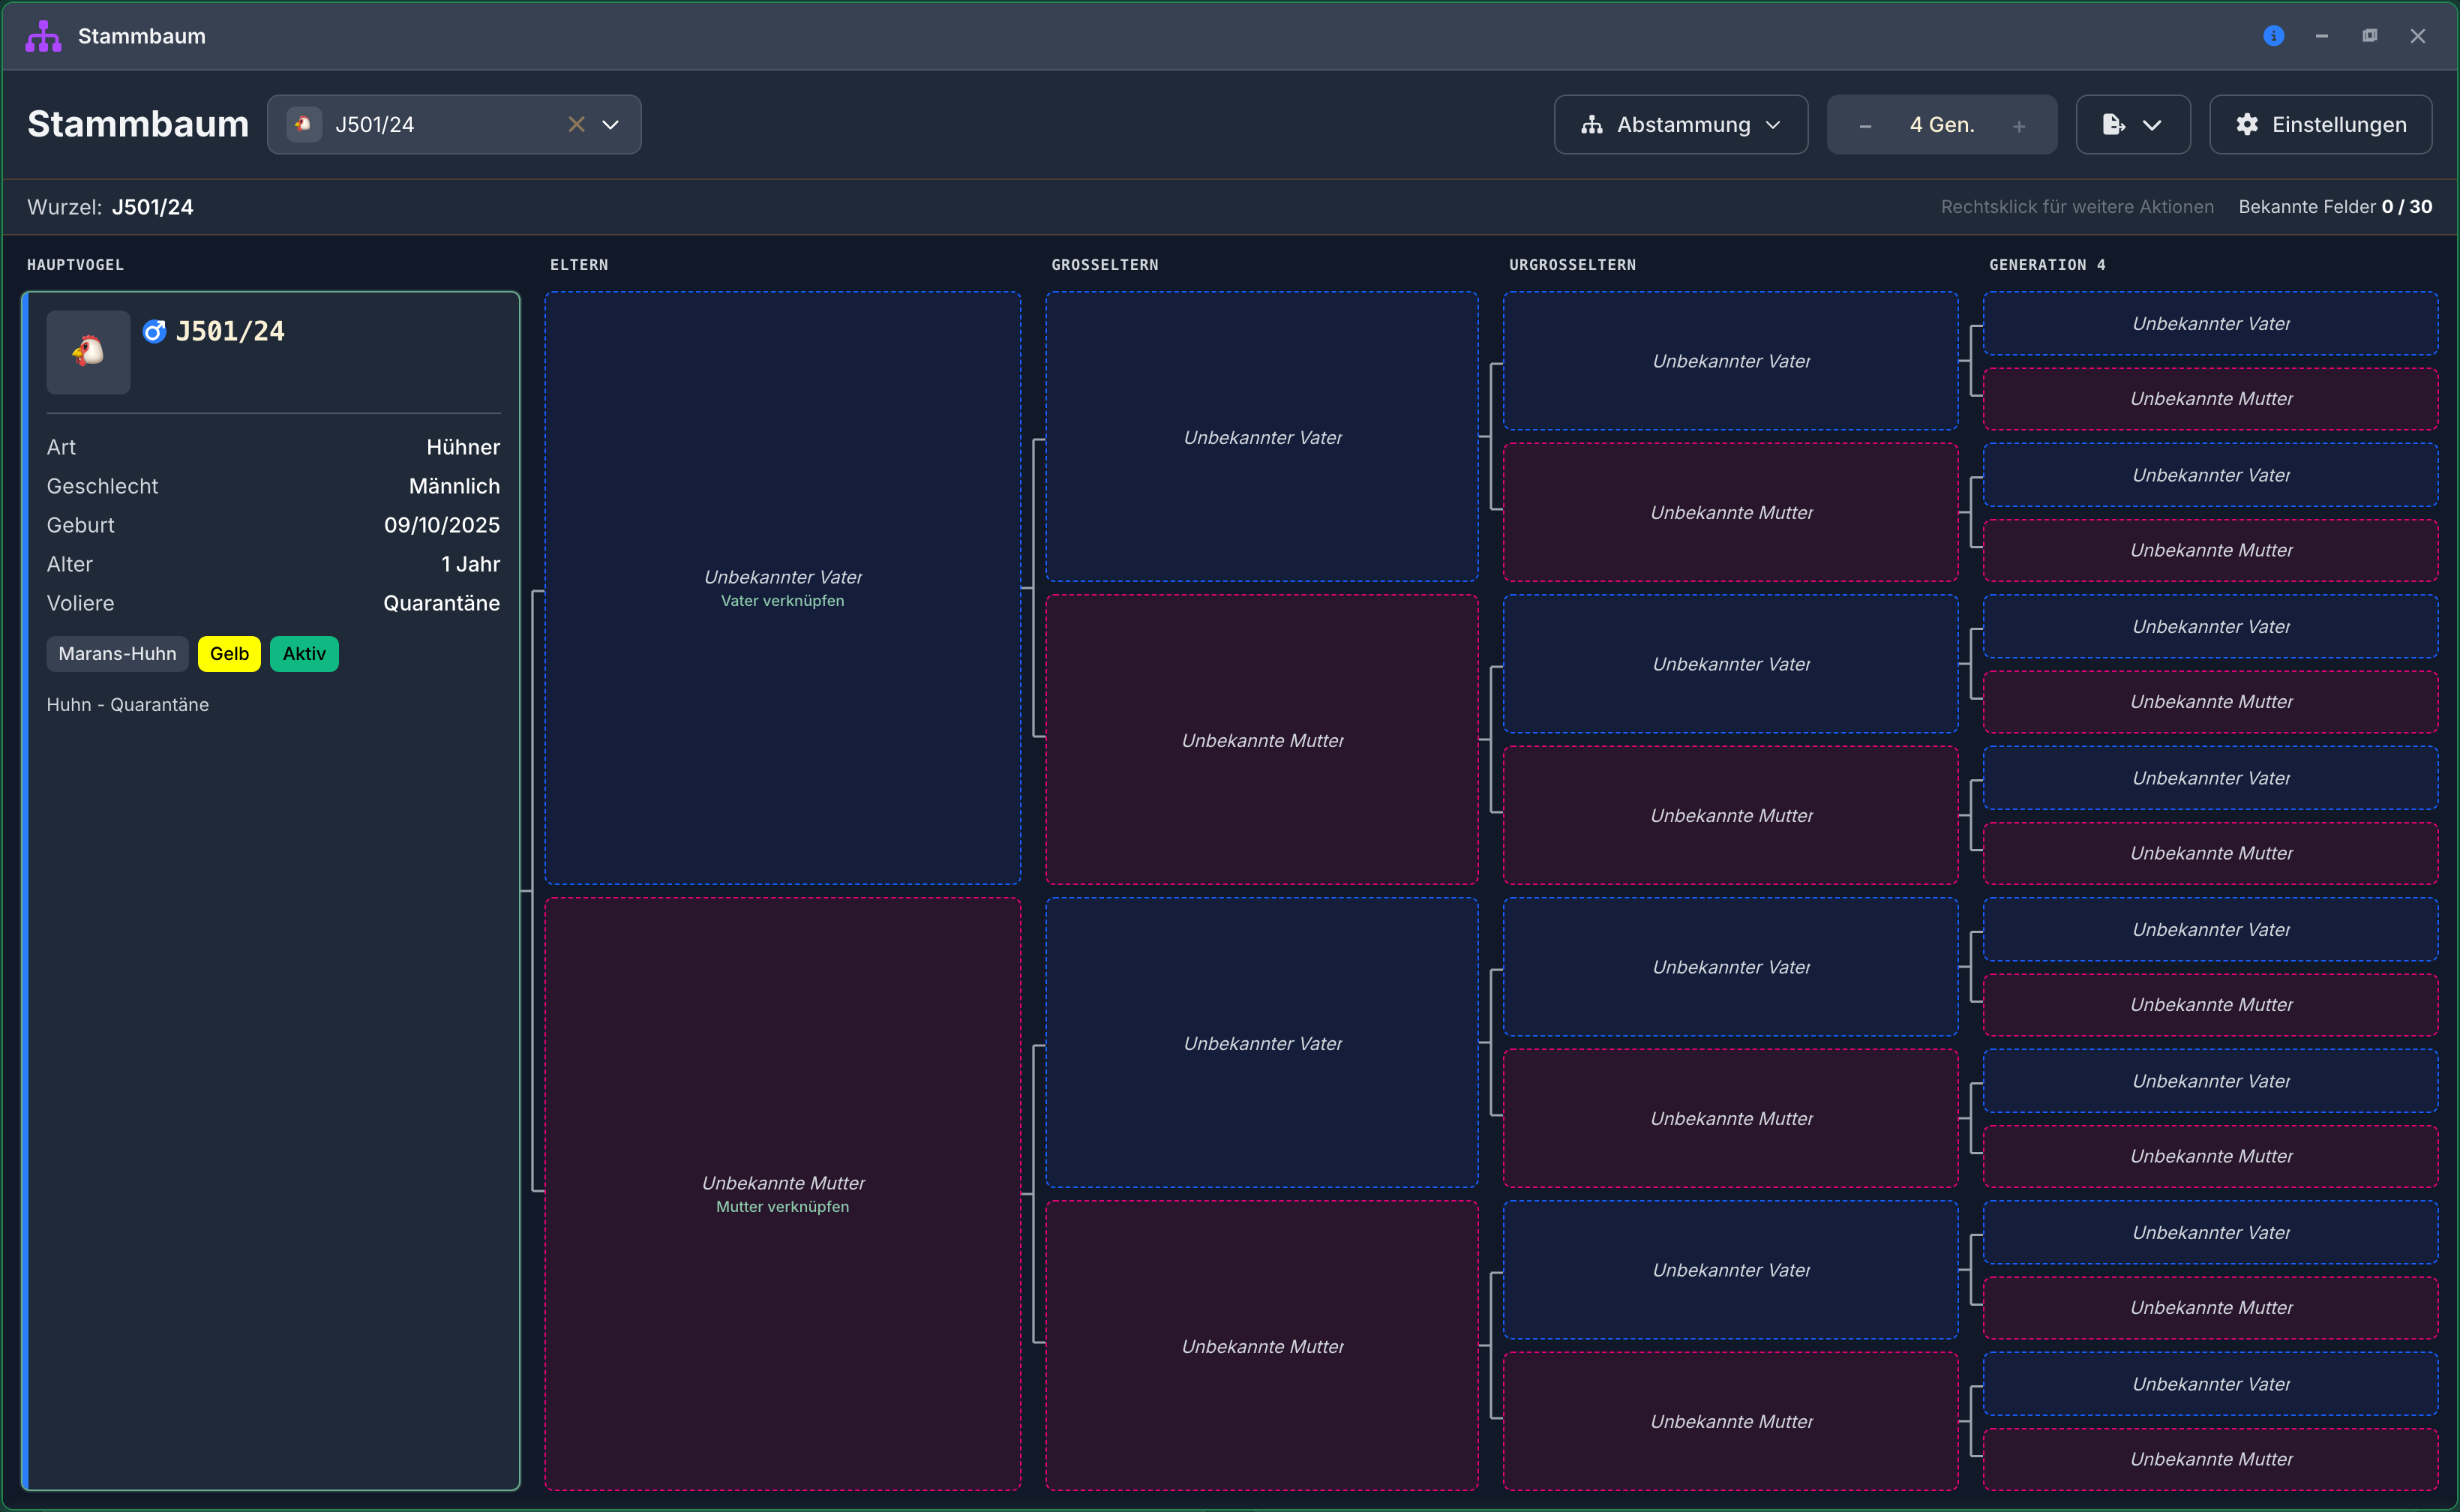Click the Rechtsklick für weitere Aktionen hint

pos(2077,207)
